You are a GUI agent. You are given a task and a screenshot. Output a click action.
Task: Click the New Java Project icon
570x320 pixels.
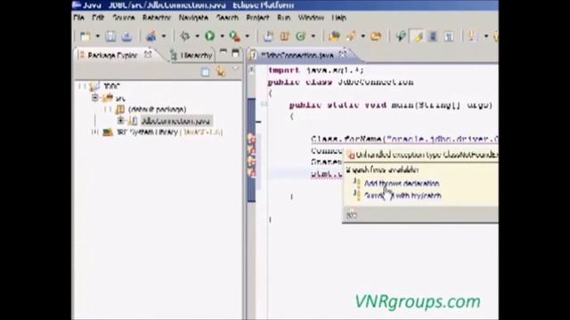pyautogui.click(x=268, y=36)
